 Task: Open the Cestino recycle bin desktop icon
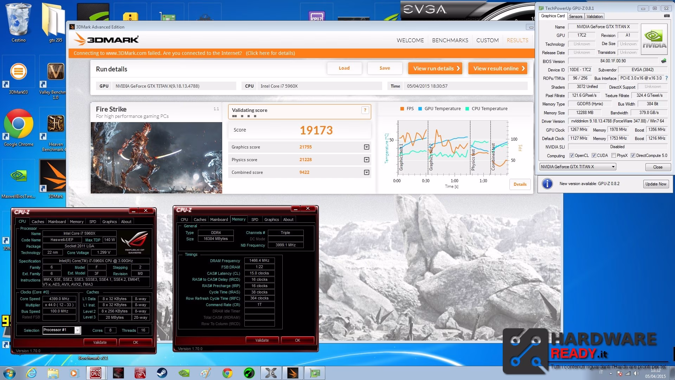click(x=18, y=23)
